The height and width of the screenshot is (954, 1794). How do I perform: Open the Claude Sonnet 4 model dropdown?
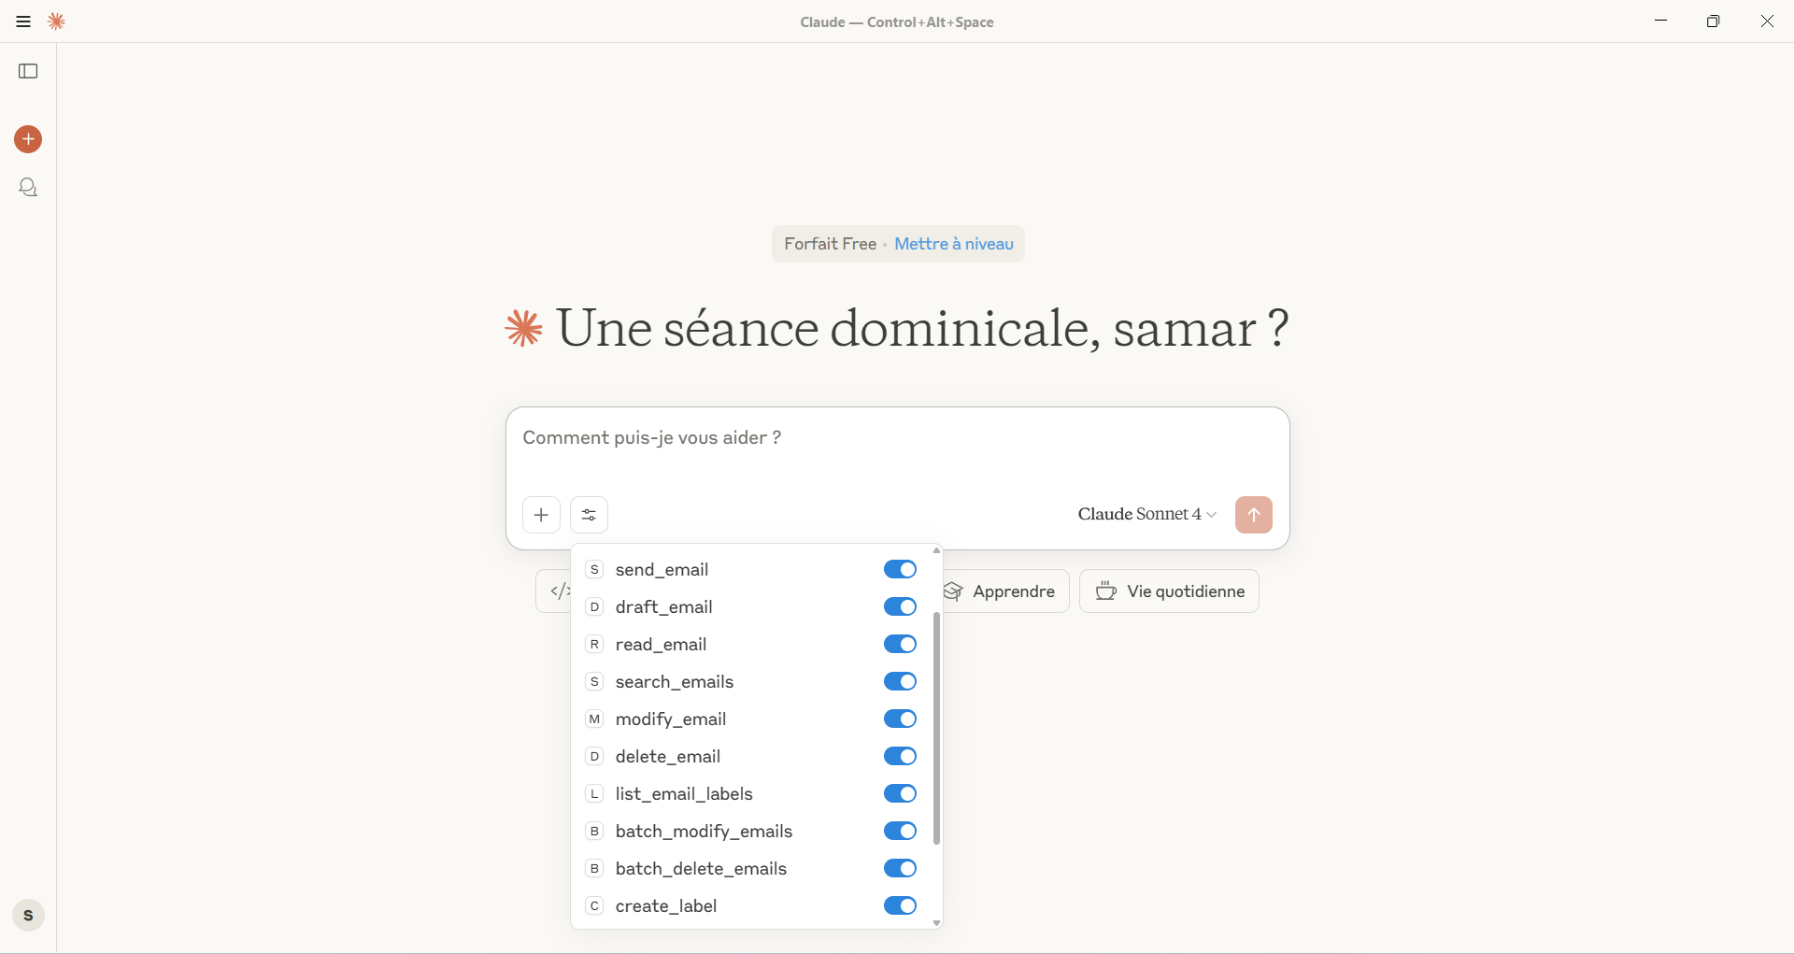1146,515
